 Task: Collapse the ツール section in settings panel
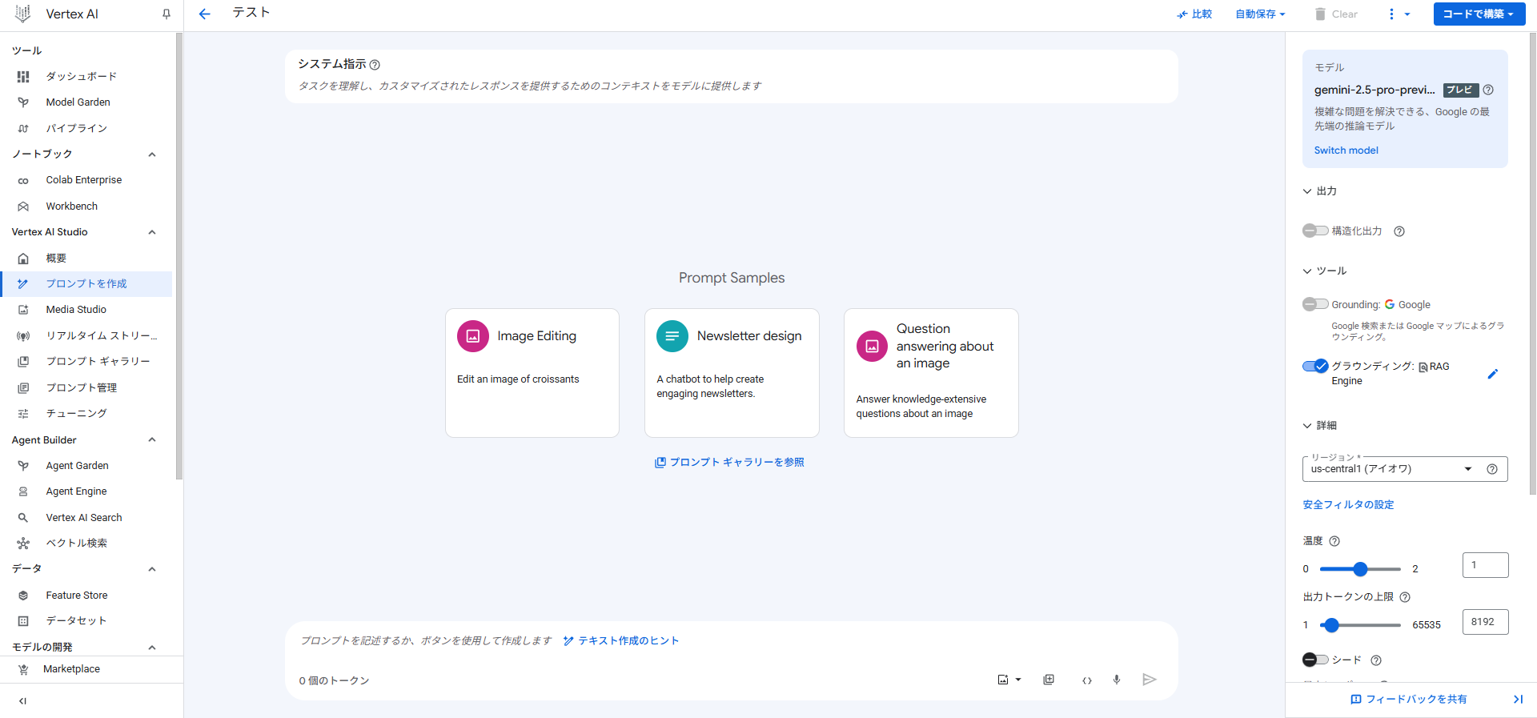coord(1307,271)
